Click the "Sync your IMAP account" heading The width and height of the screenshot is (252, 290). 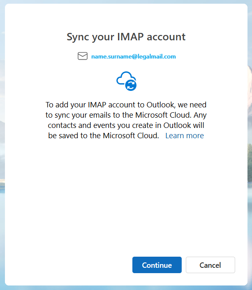coord(126,37)
